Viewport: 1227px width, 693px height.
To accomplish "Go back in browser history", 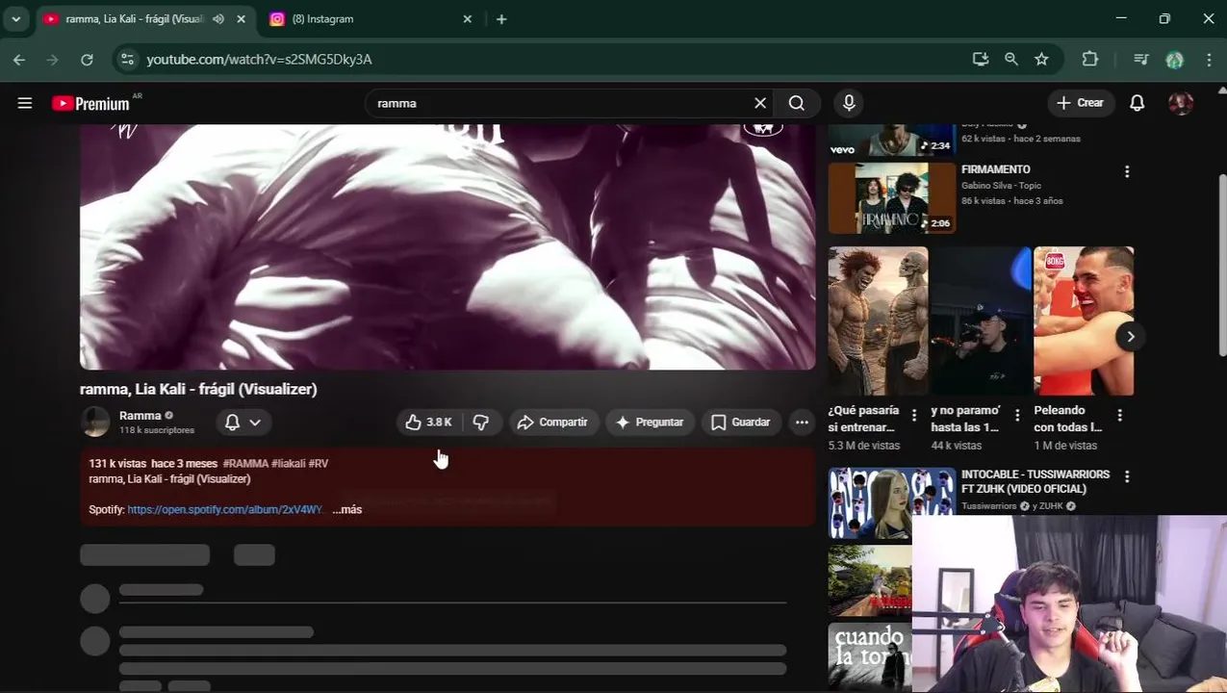I will point(19,60).
